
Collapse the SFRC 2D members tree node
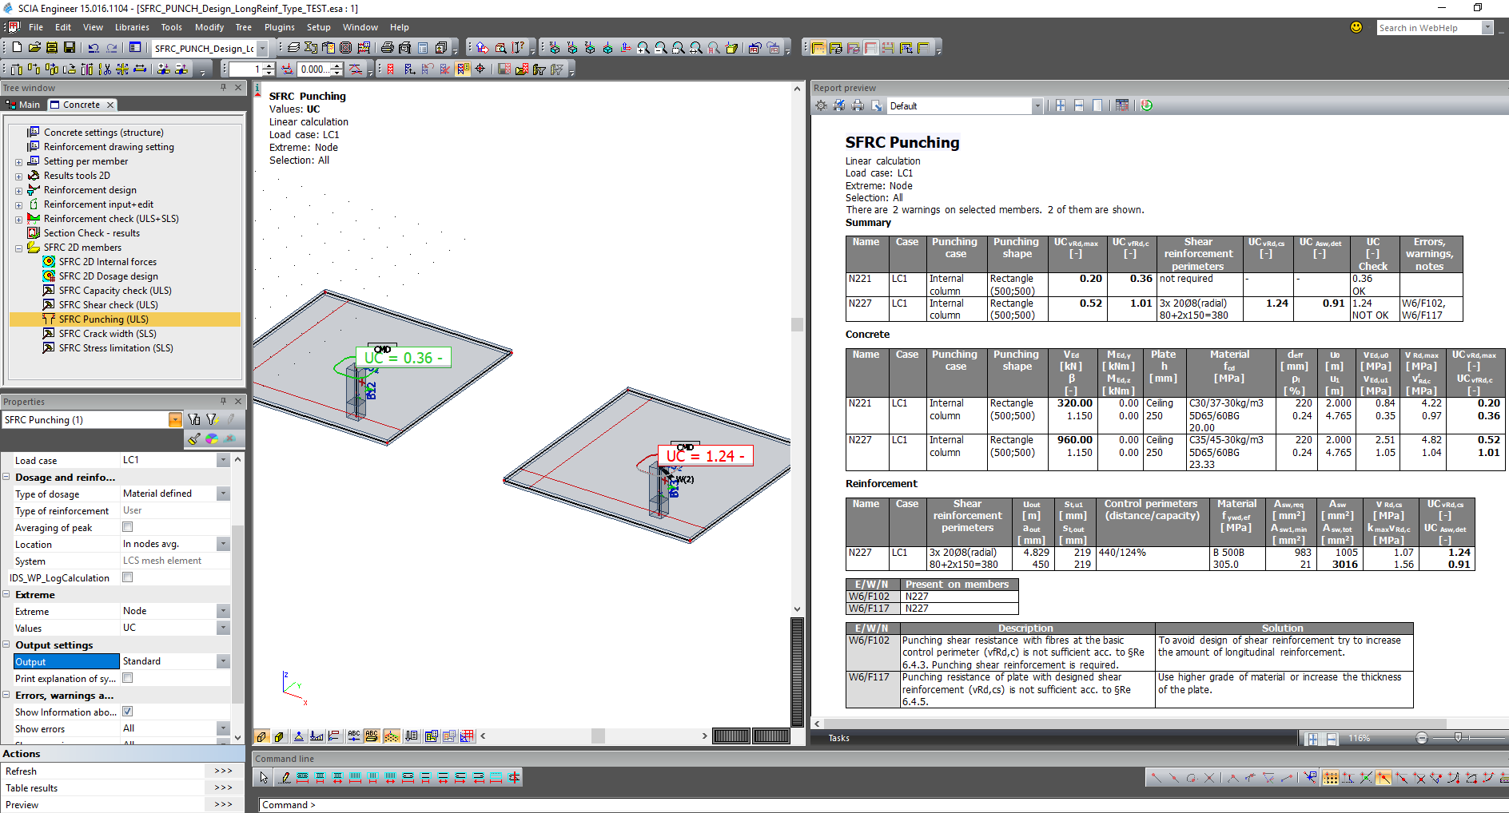(x=18, y=248)
